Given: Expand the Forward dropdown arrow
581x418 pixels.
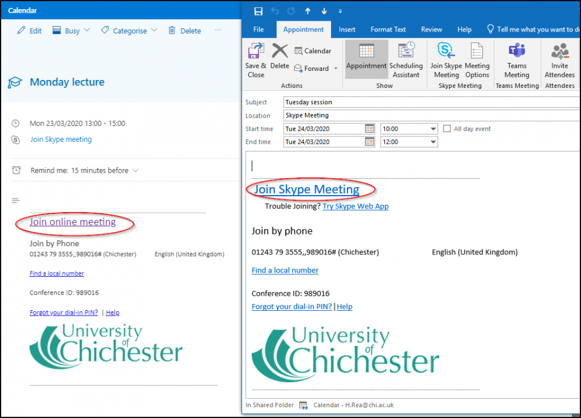Looking at the screenshot, I should point(336,68).
